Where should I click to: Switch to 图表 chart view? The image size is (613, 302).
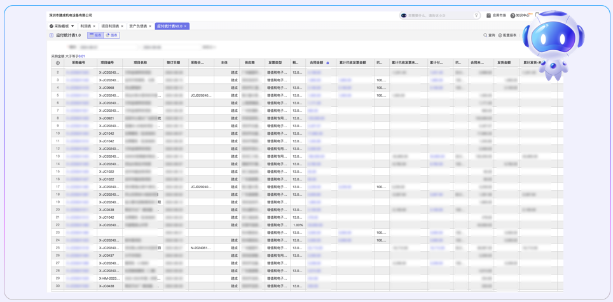(x=112, y=36)
